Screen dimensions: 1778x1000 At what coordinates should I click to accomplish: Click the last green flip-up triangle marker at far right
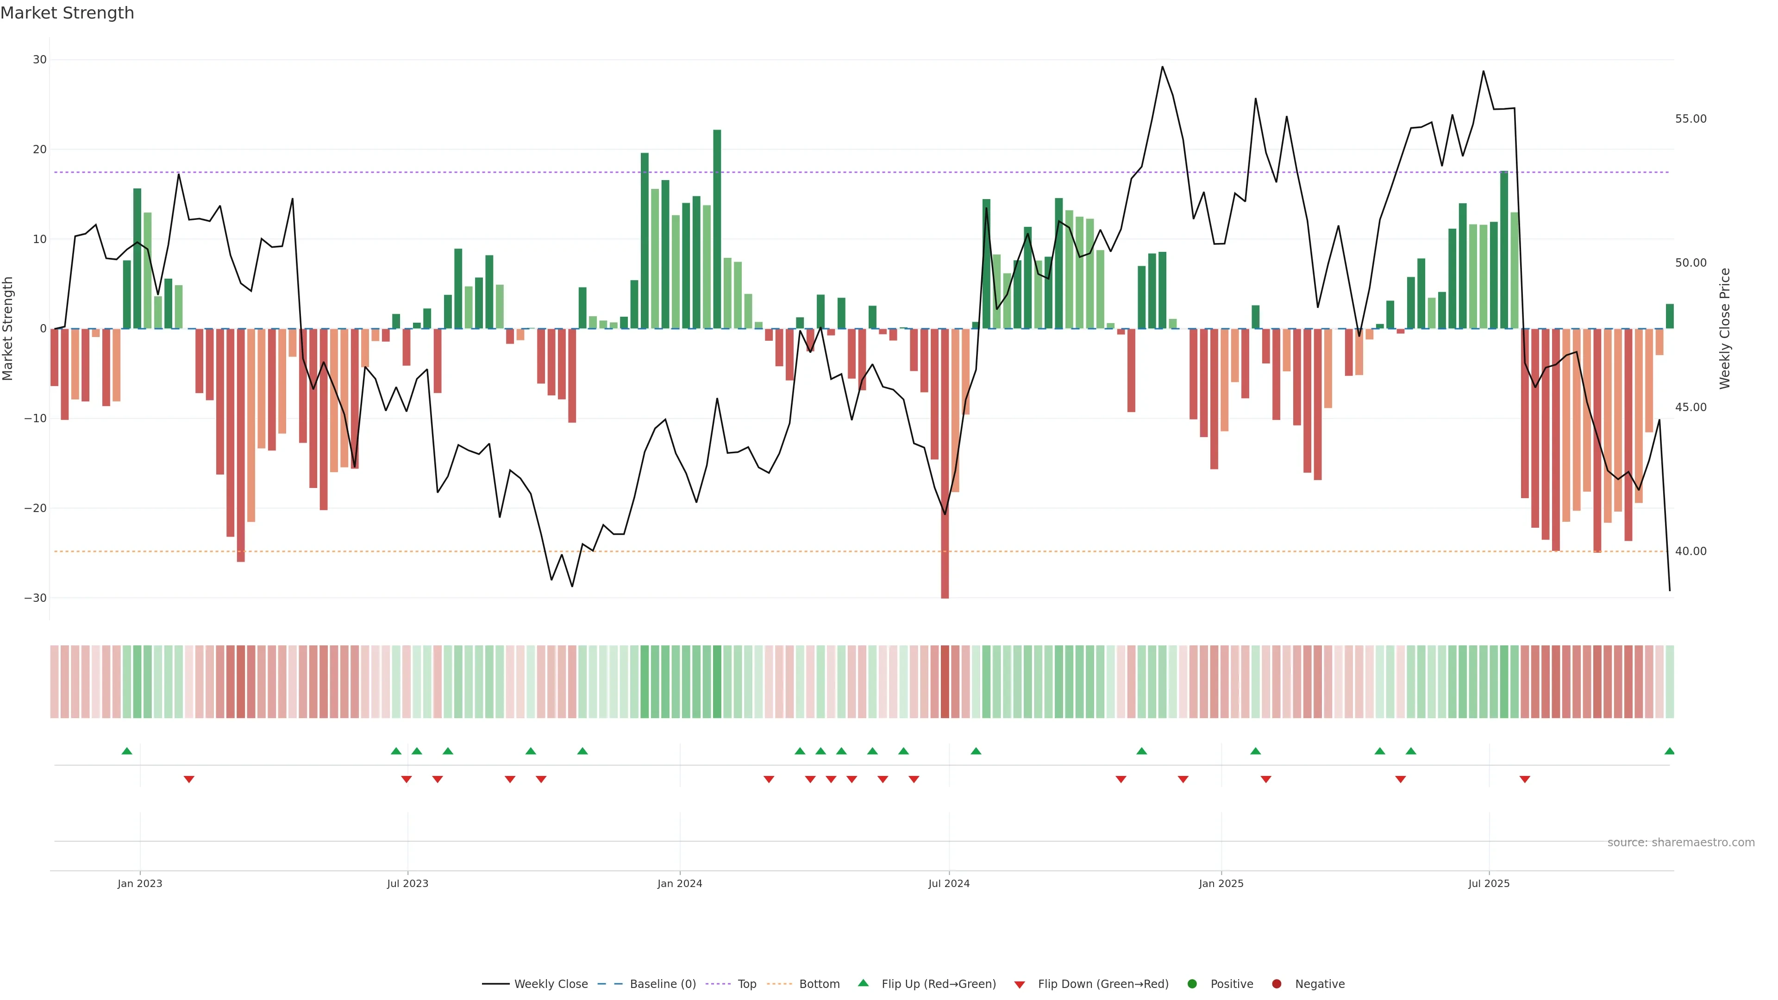pyautogui.click(x=1669, y=751)
